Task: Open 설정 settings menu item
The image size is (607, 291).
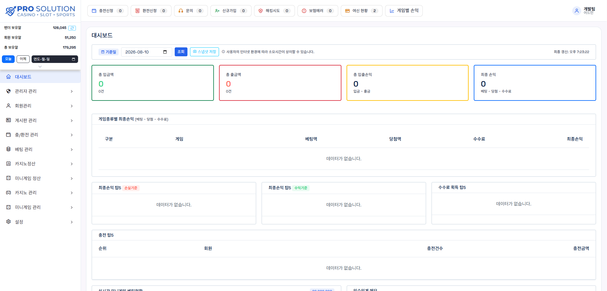Action: 40,222
